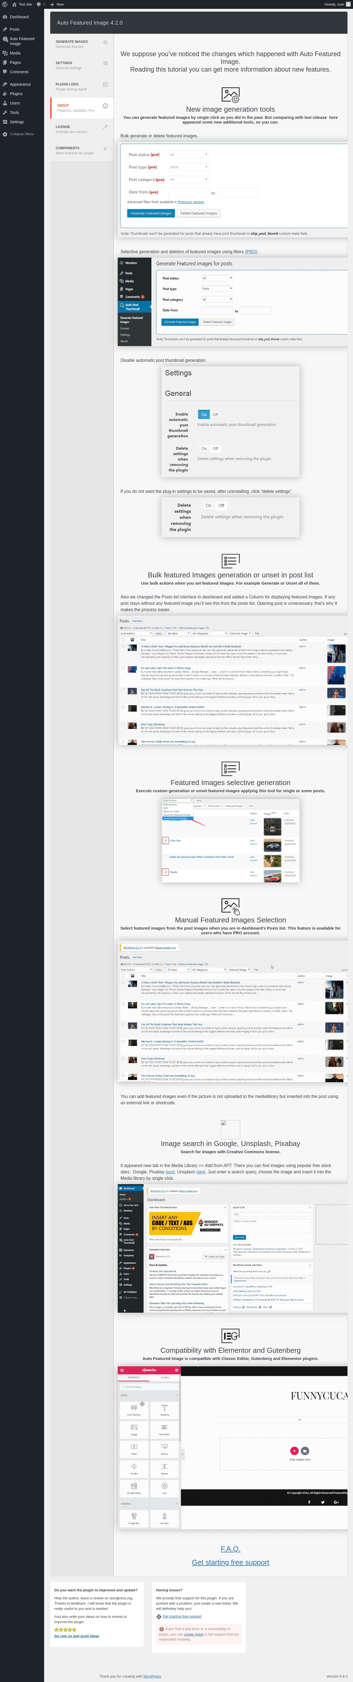This screenshot has height=1682, width=353.
Task: Go to Posts in the left admin menu
Action: (x=22, y=29)
